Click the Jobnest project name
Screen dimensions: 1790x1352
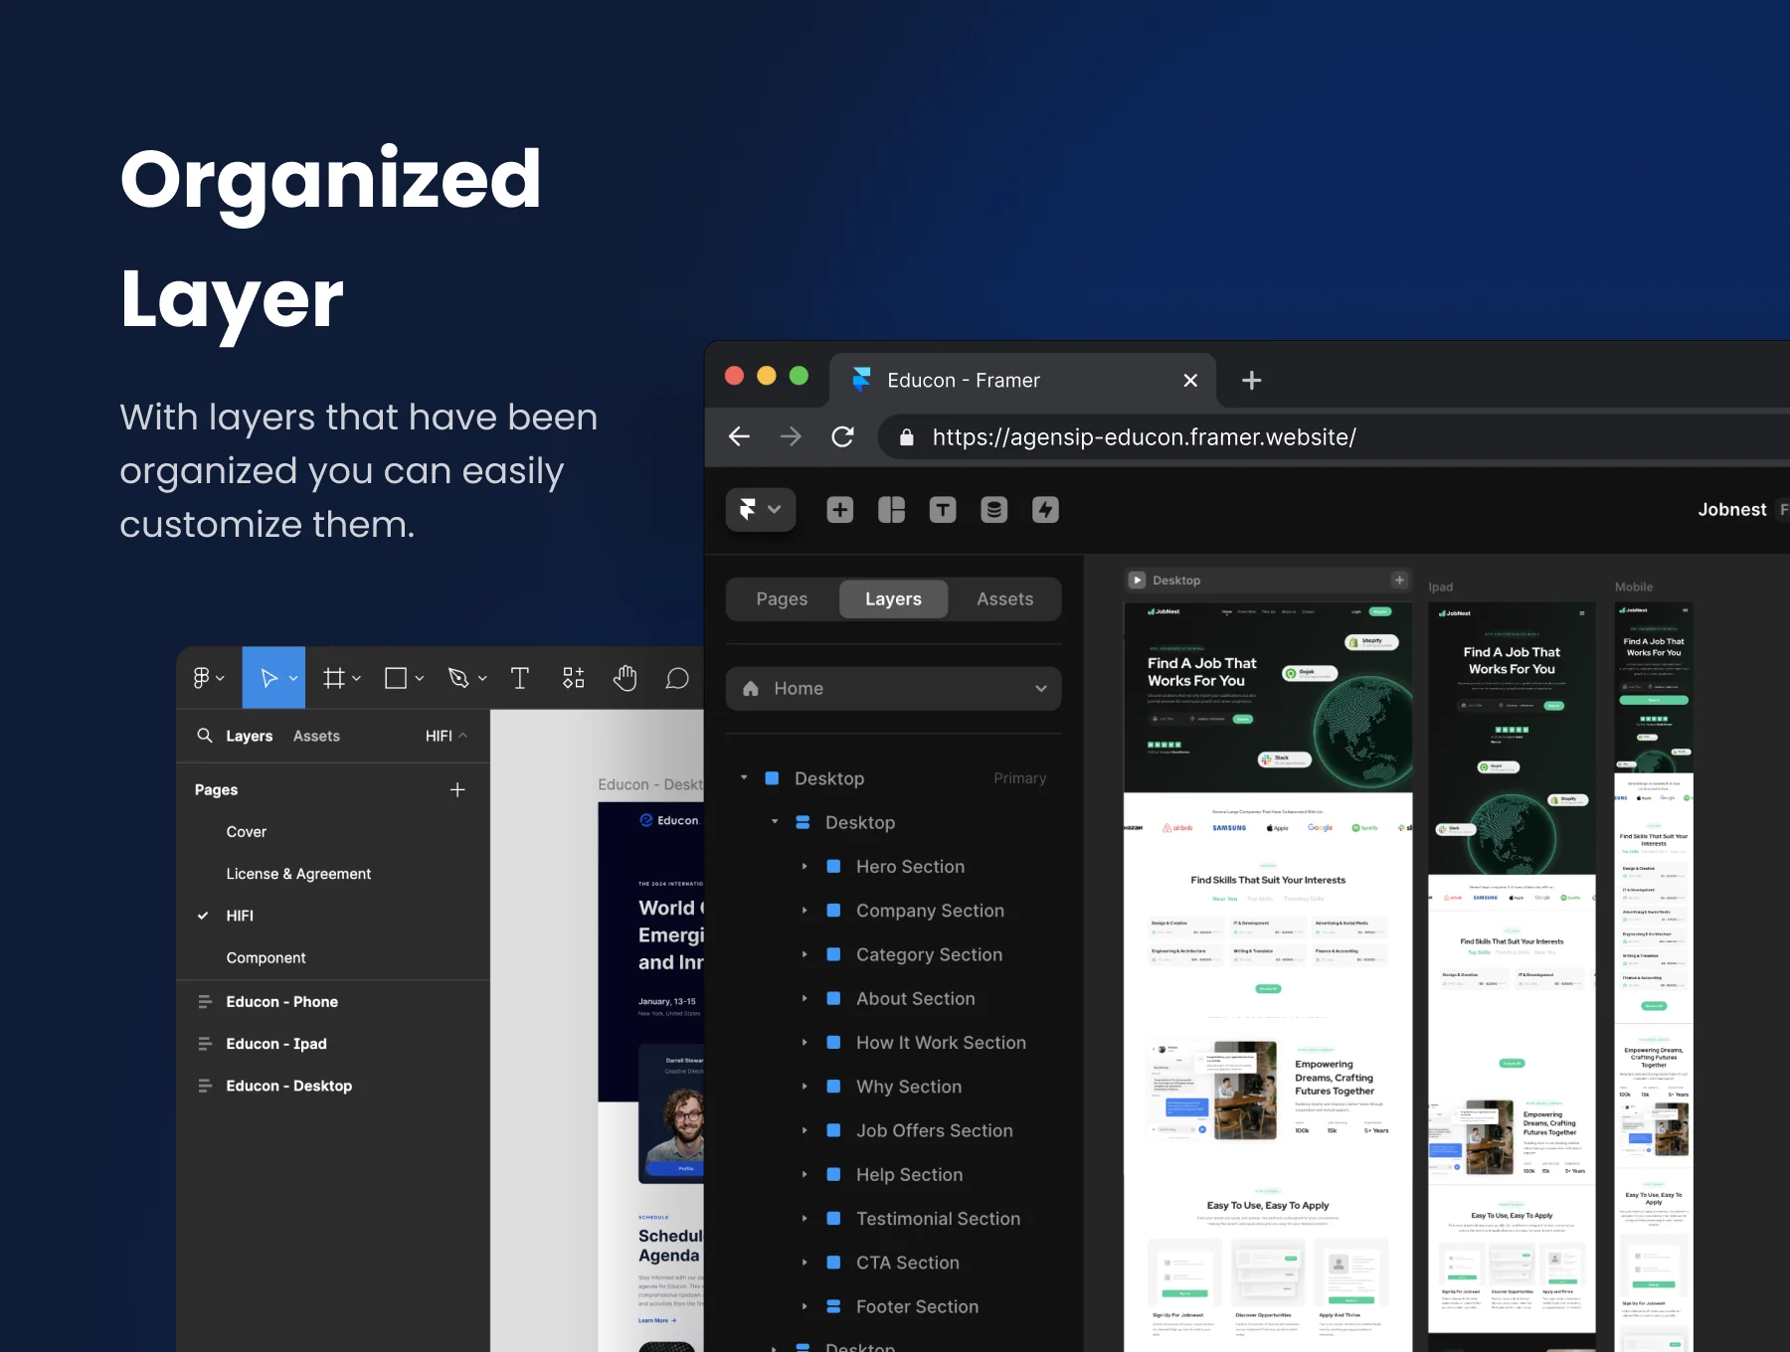pyautogui.click(x=1732, y=510)
